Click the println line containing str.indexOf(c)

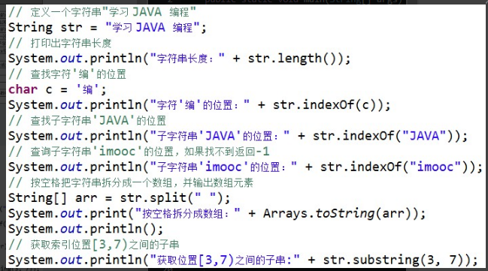pyautogui.click(x=199, y=105)
